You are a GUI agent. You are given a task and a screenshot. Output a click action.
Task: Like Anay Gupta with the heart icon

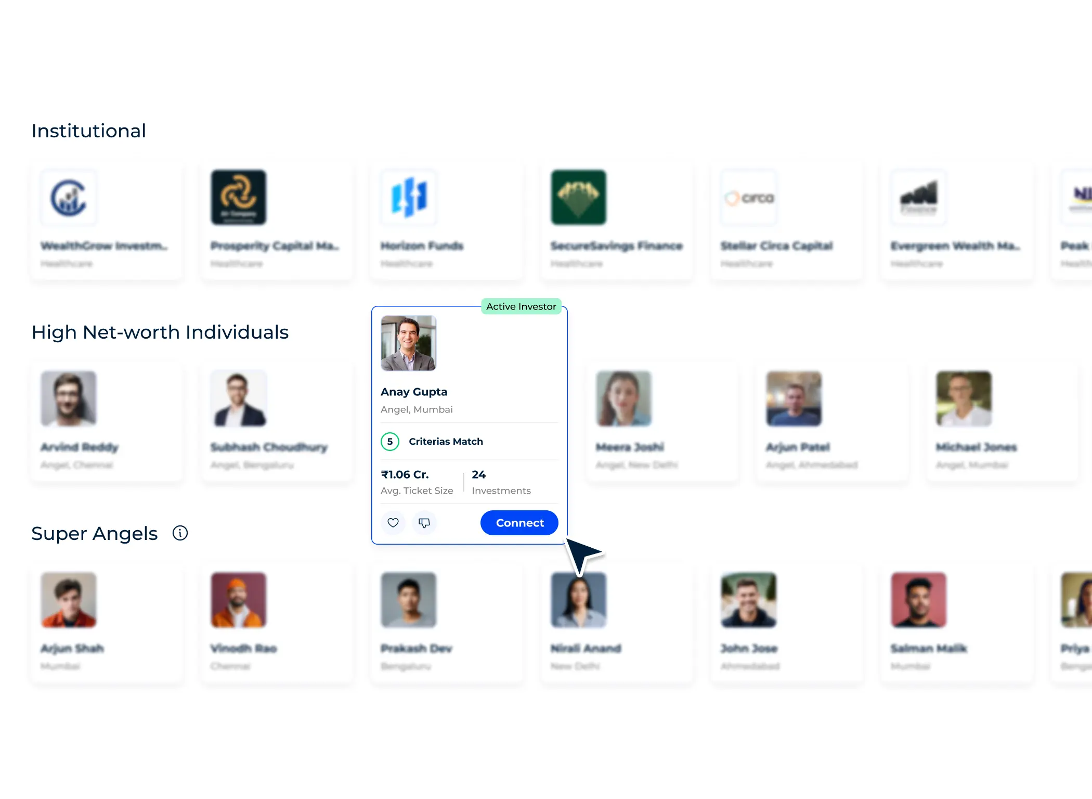click(393, 523)
